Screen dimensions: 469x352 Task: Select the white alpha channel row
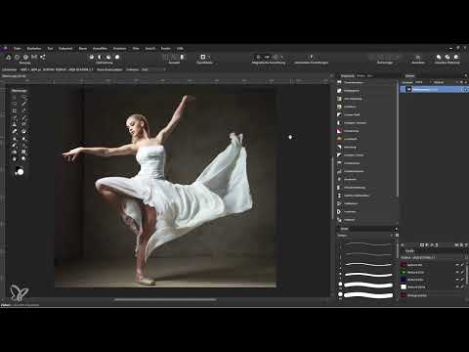[434, 287]
